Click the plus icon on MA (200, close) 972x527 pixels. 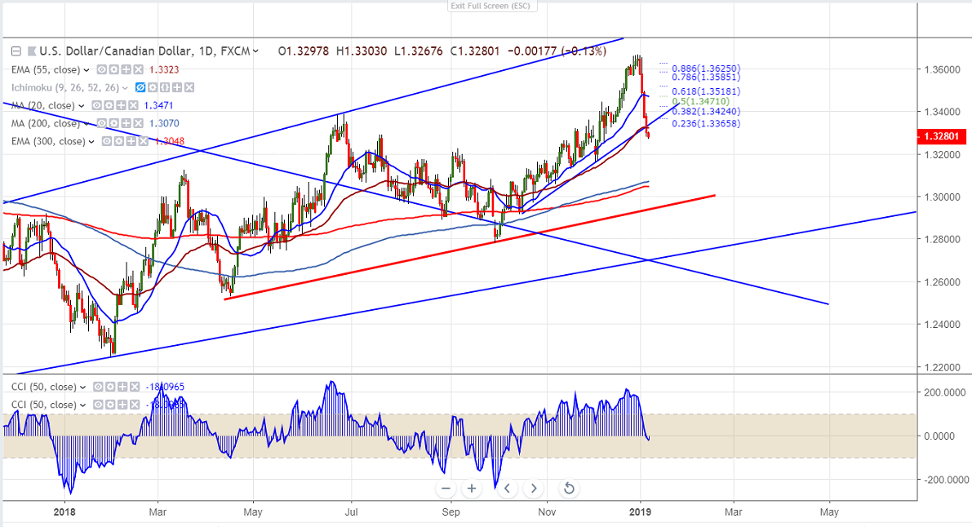[x=126, y=123]
